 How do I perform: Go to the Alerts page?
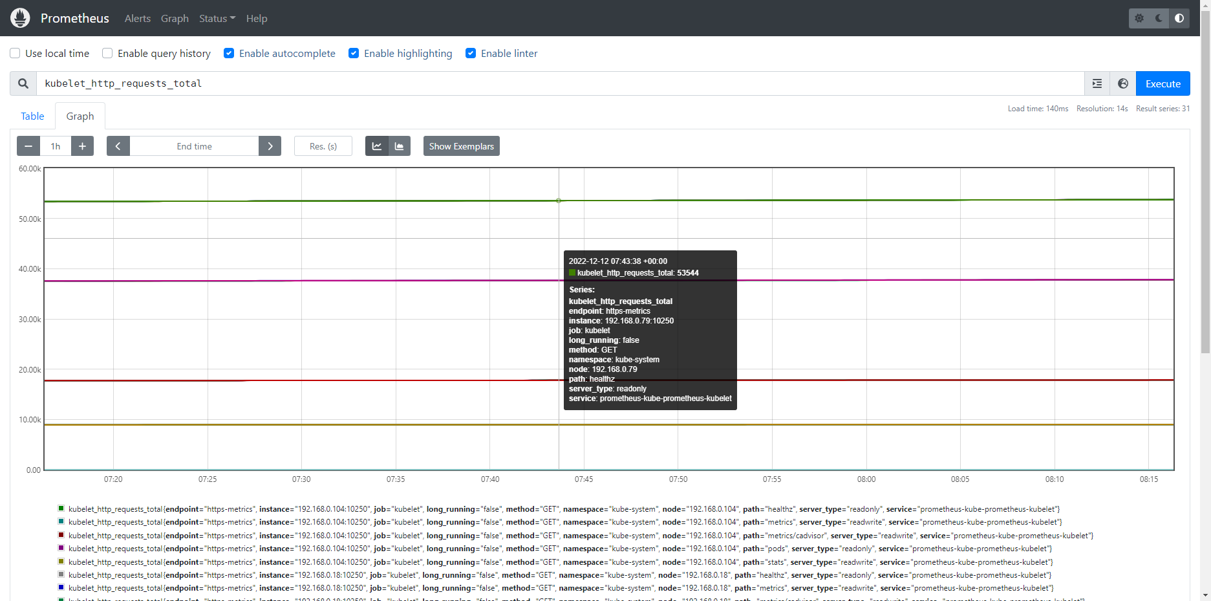point(138,18)
